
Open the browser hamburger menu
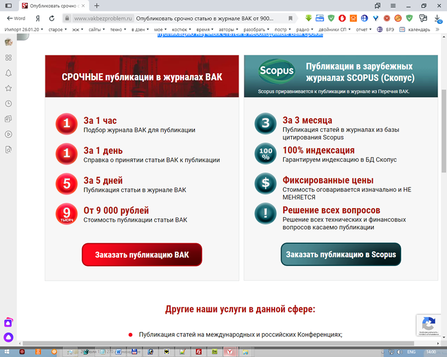click(x=393, y=5)
